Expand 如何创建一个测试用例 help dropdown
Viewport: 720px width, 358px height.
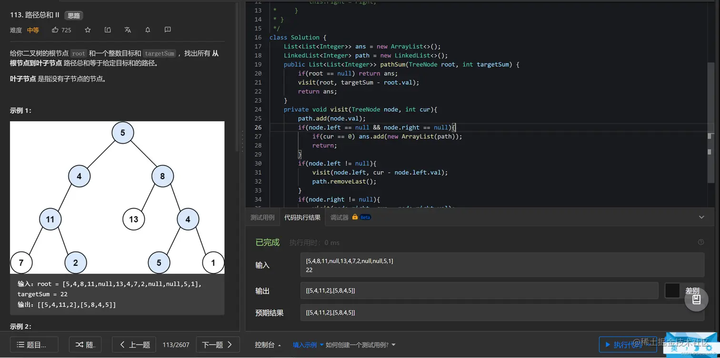(x=360, y=345)
